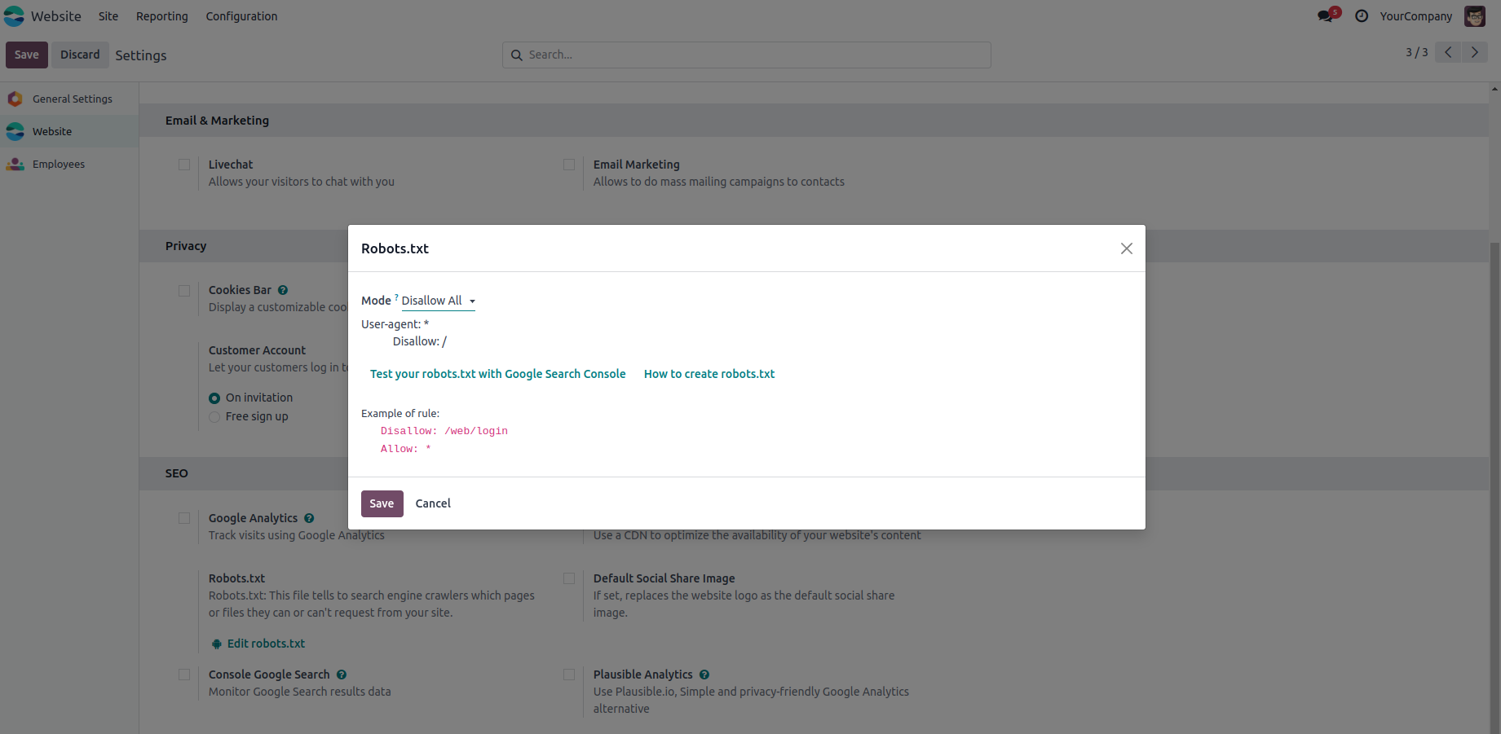Close the Robots.txt dialog with X
Screen dimensions: 1501x734
tap(1126, 248)
